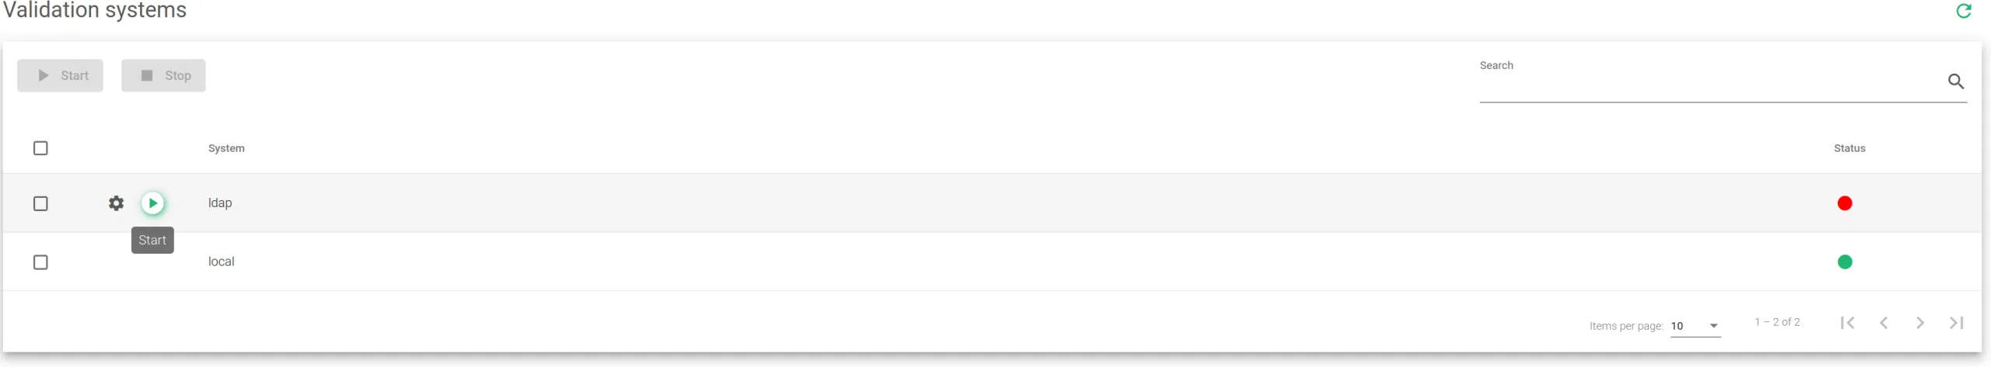This screenshot has width=1991, height=367.
Task: Click the red ldap status indicator
Action: coord(1844,203)
